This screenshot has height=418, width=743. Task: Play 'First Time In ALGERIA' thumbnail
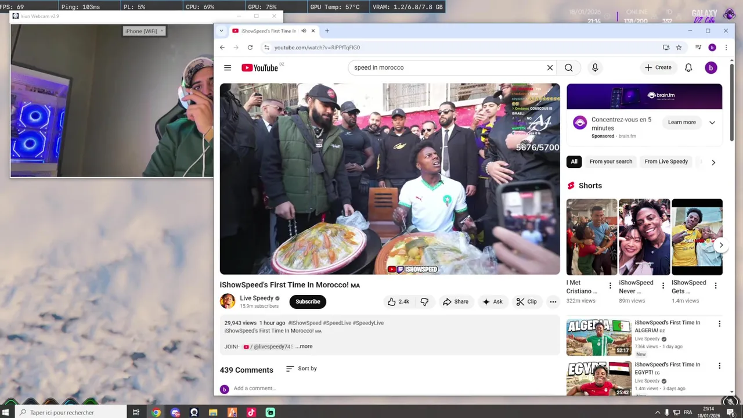point(598,337)
